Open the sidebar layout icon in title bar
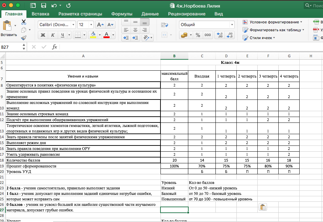Screen dimensions: 323x222 33,5
